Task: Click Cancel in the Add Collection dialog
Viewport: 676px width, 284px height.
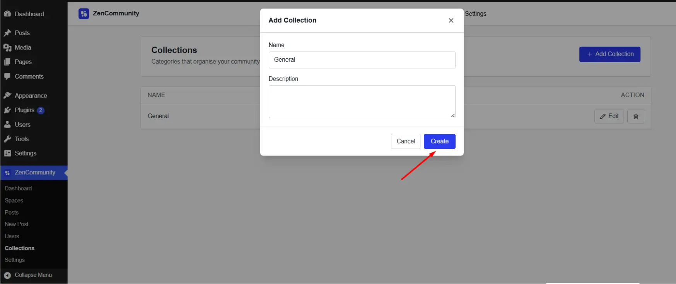Action: (x=406, y=141)
